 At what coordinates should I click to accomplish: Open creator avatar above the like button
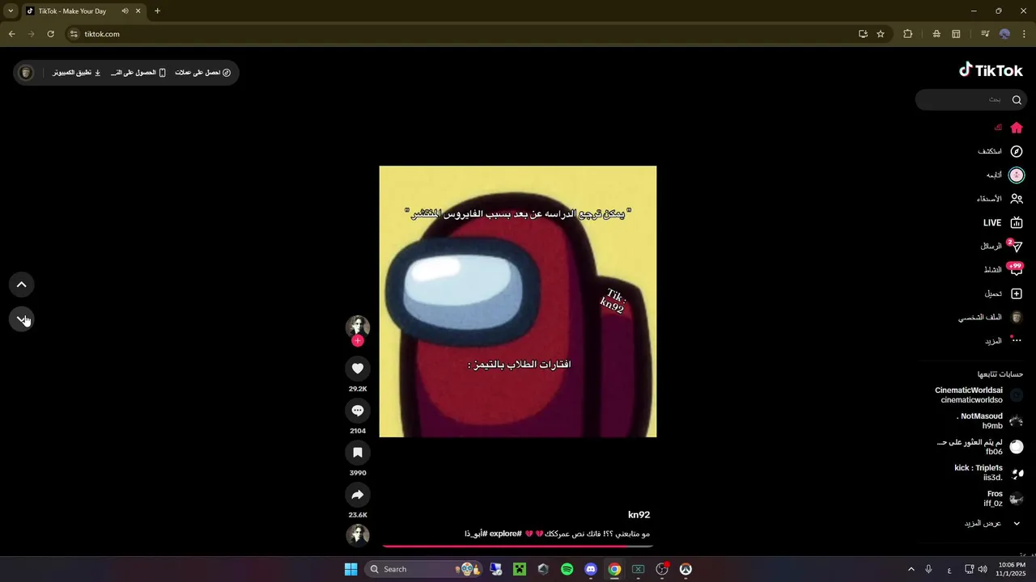pyautogui.click(x=358, y=326)
